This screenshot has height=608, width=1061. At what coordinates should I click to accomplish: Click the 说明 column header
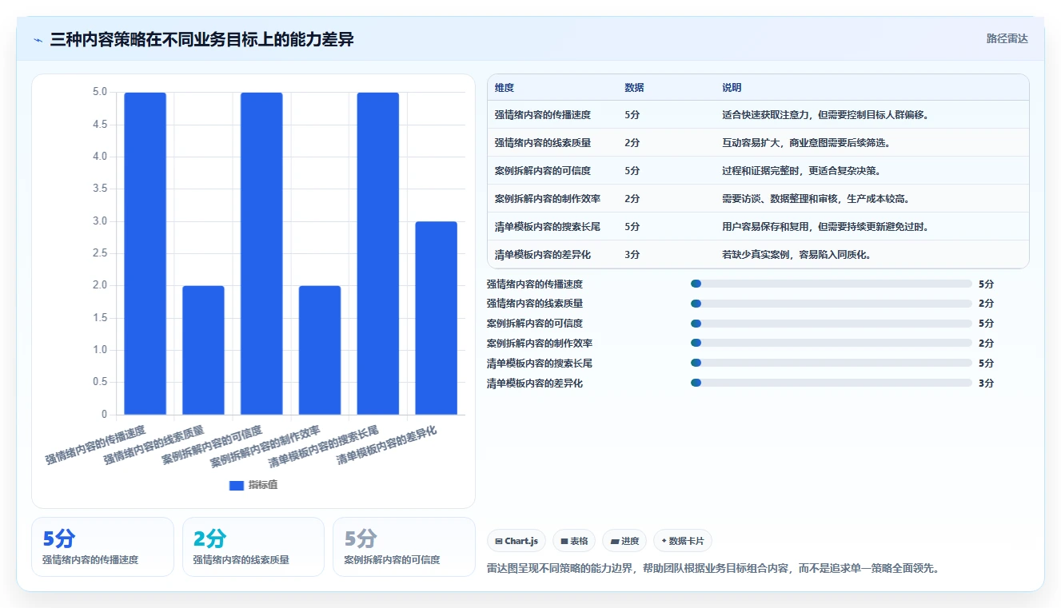point(732,87)
